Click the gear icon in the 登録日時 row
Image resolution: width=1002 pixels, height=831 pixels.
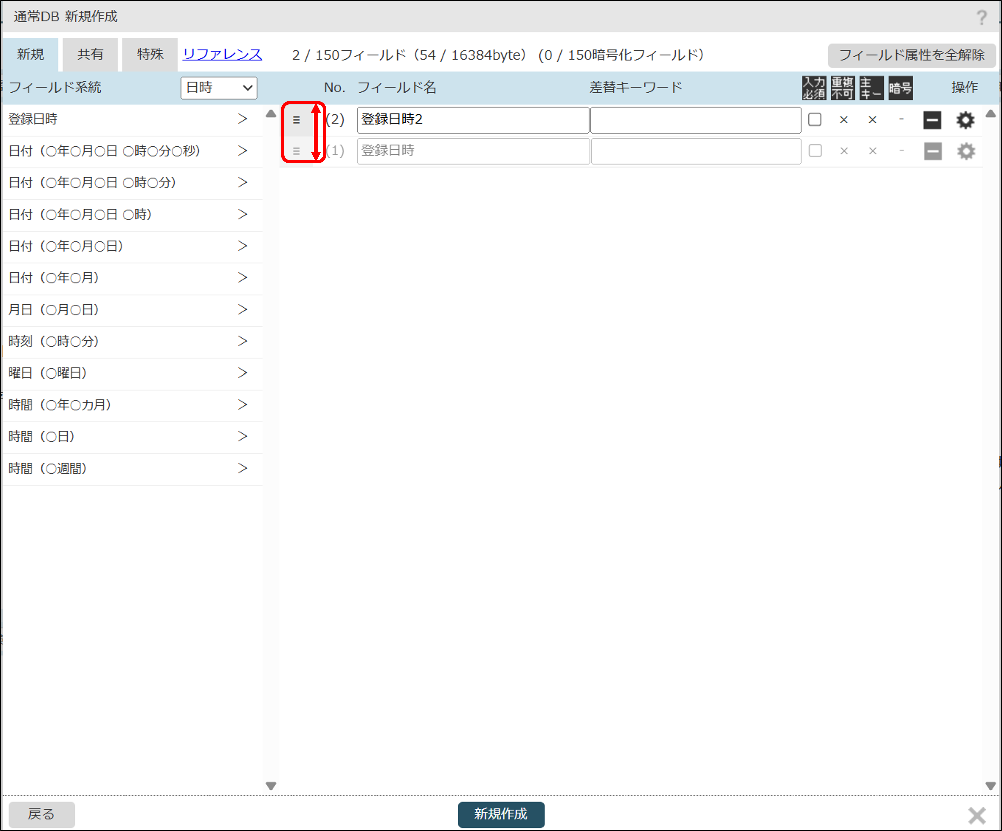[x=966, y=151]
